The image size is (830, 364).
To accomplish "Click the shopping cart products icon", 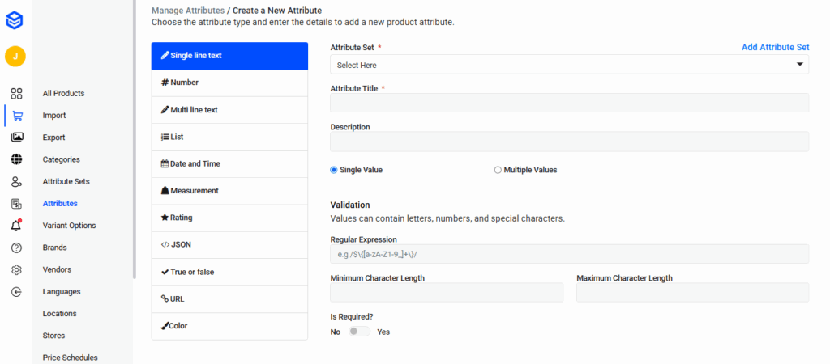I will pyautogui.click(x=16, y=116).
